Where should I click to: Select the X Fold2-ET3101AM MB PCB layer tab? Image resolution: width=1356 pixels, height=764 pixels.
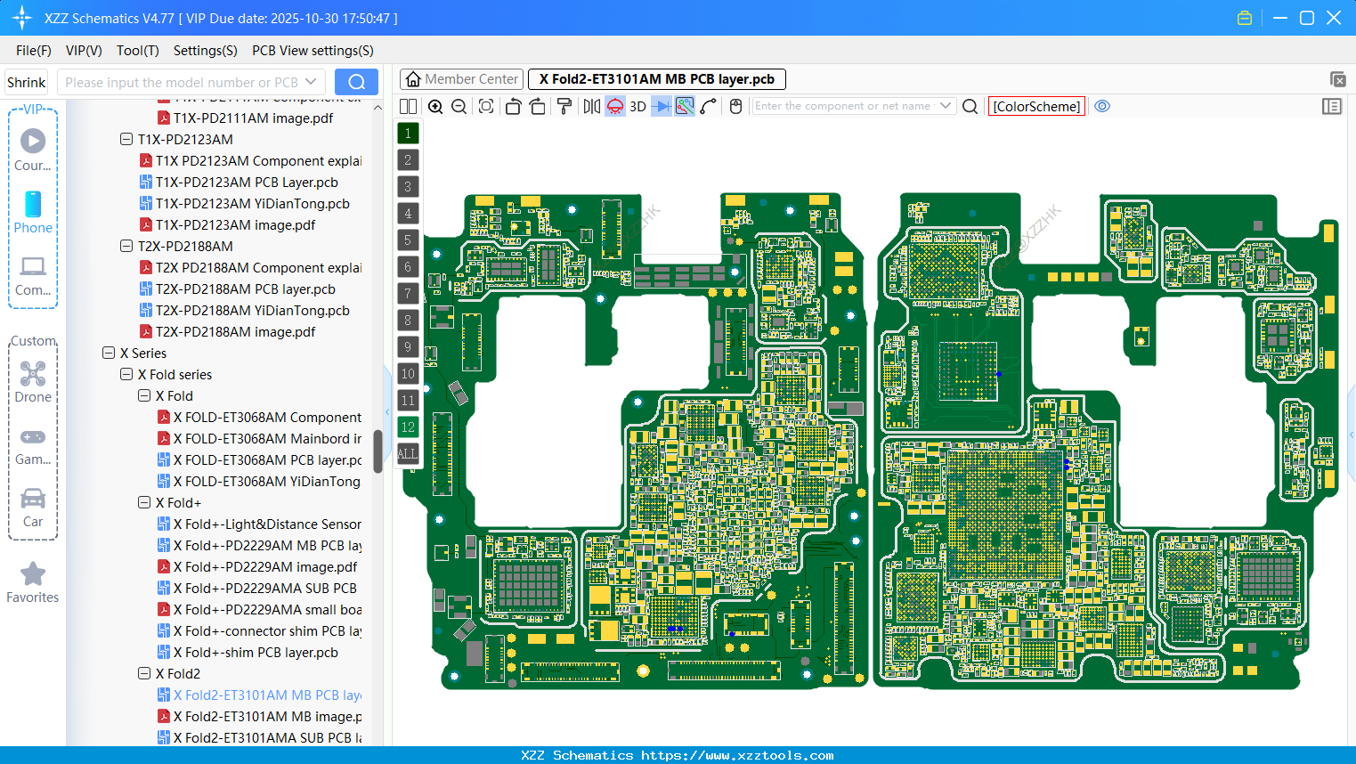[x=656, y=78]
